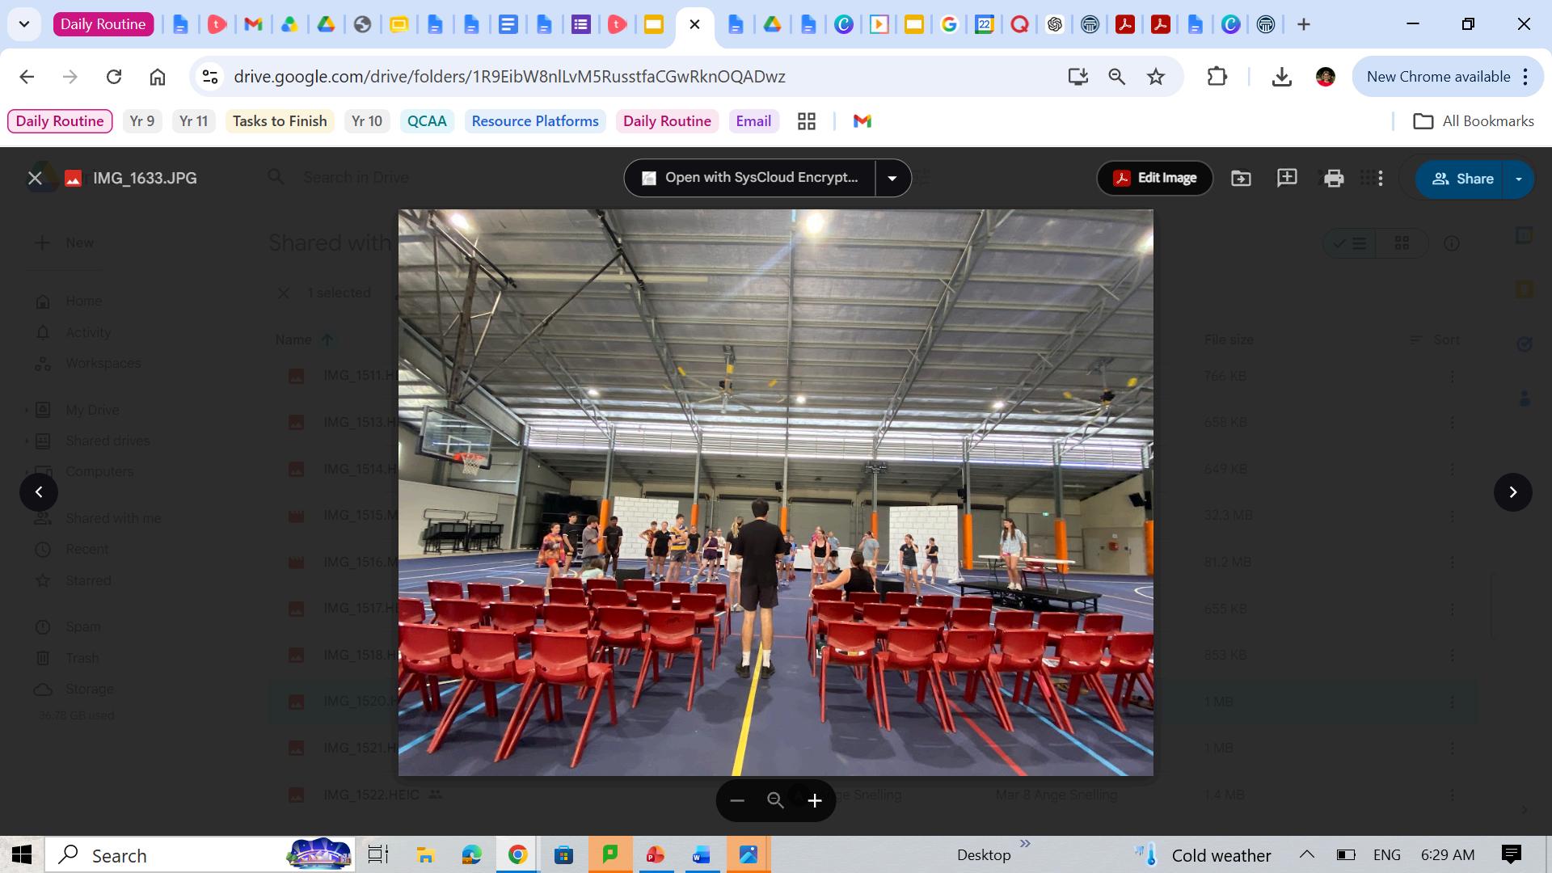Screen dimensions: 1552x873
Task: Show the next image with right arrow
Action: tap(1512, 492)
